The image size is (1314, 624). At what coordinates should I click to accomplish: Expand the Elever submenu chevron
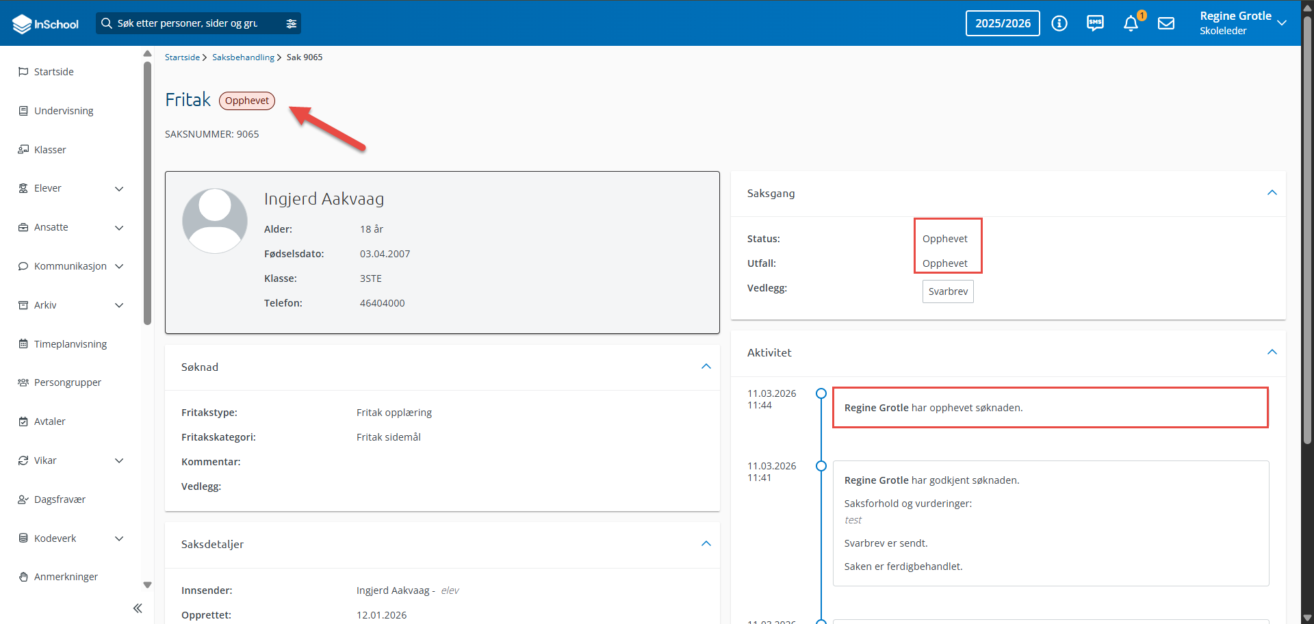click(x=119, y=189)
